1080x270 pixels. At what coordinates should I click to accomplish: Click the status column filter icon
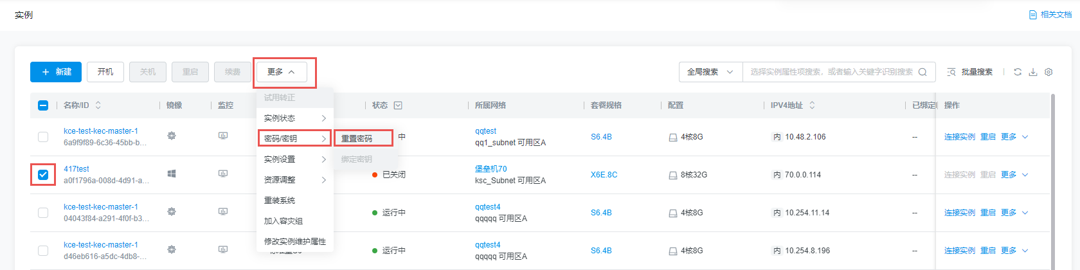tap(398, 105)
